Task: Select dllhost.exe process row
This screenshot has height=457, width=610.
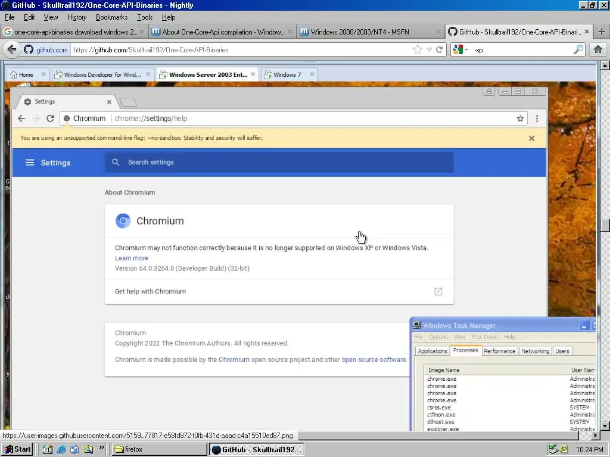Action: tap(510, 422)
